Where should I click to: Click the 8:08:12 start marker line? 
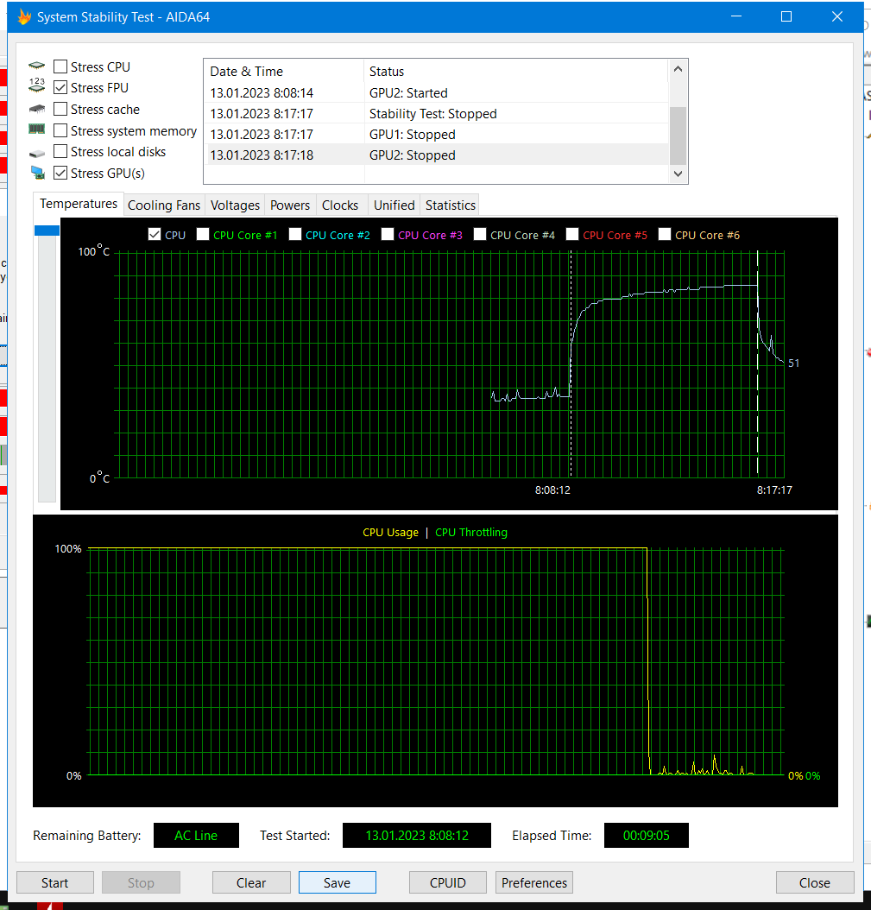coord(571,363)
